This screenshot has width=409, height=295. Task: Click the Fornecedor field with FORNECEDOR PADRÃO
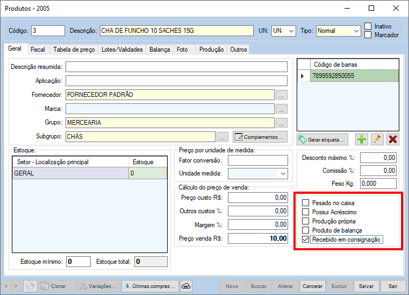(170, 95)
